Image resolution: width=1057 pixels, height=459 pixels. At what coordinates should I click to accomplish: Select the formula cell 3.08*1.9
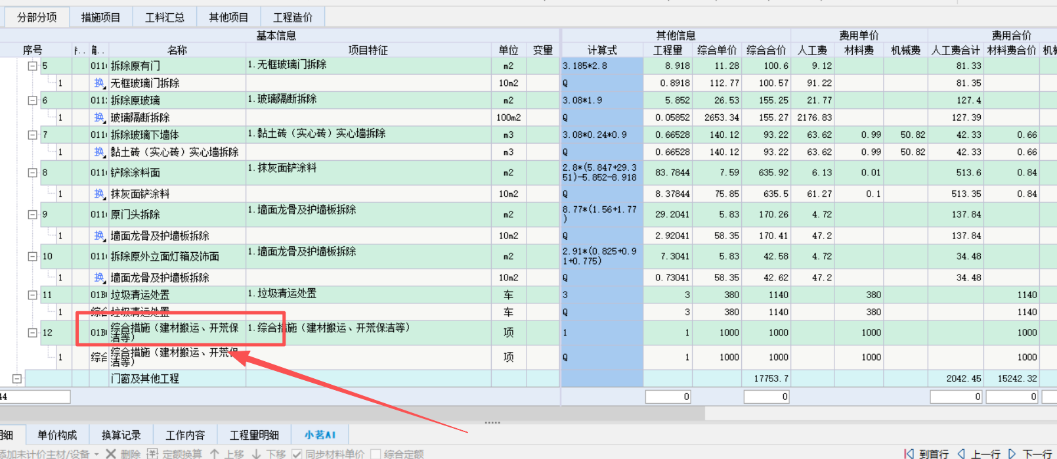tap(602, 100)
